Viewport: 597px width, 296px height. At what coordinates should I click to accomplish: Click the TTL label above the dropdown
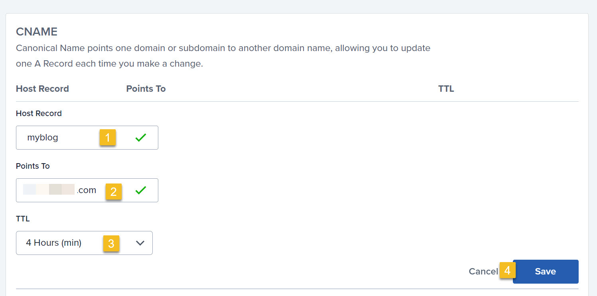tap(23, 219)
